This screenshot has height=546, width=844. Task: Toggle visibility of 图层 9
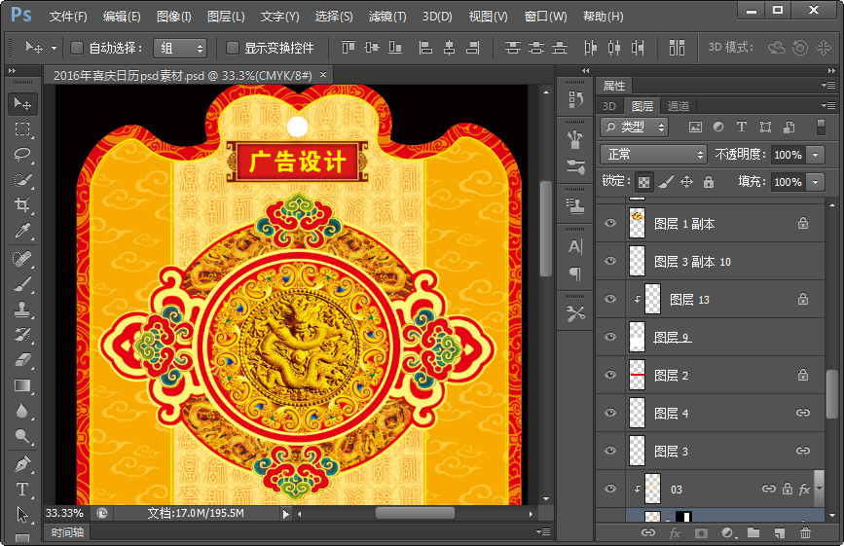click(609, 337)
